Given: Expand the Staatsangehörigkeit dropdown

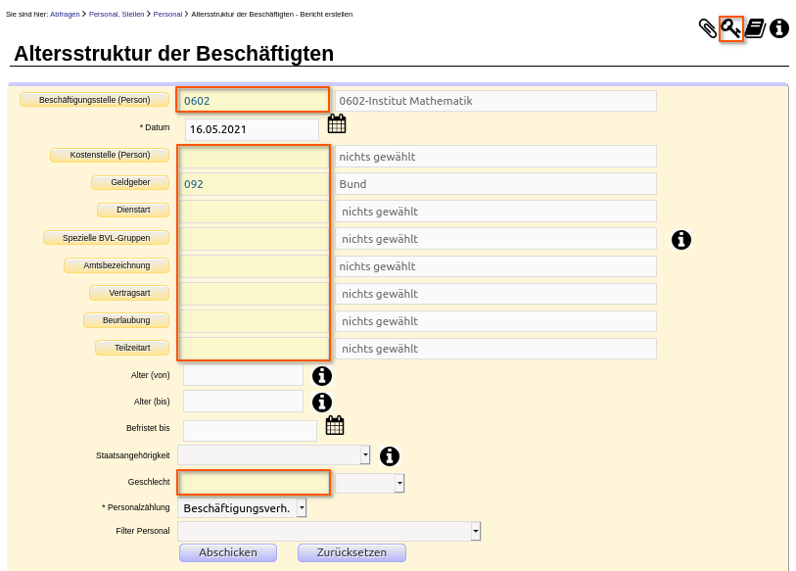Looking at the screenshot, I should pos(365,455).
